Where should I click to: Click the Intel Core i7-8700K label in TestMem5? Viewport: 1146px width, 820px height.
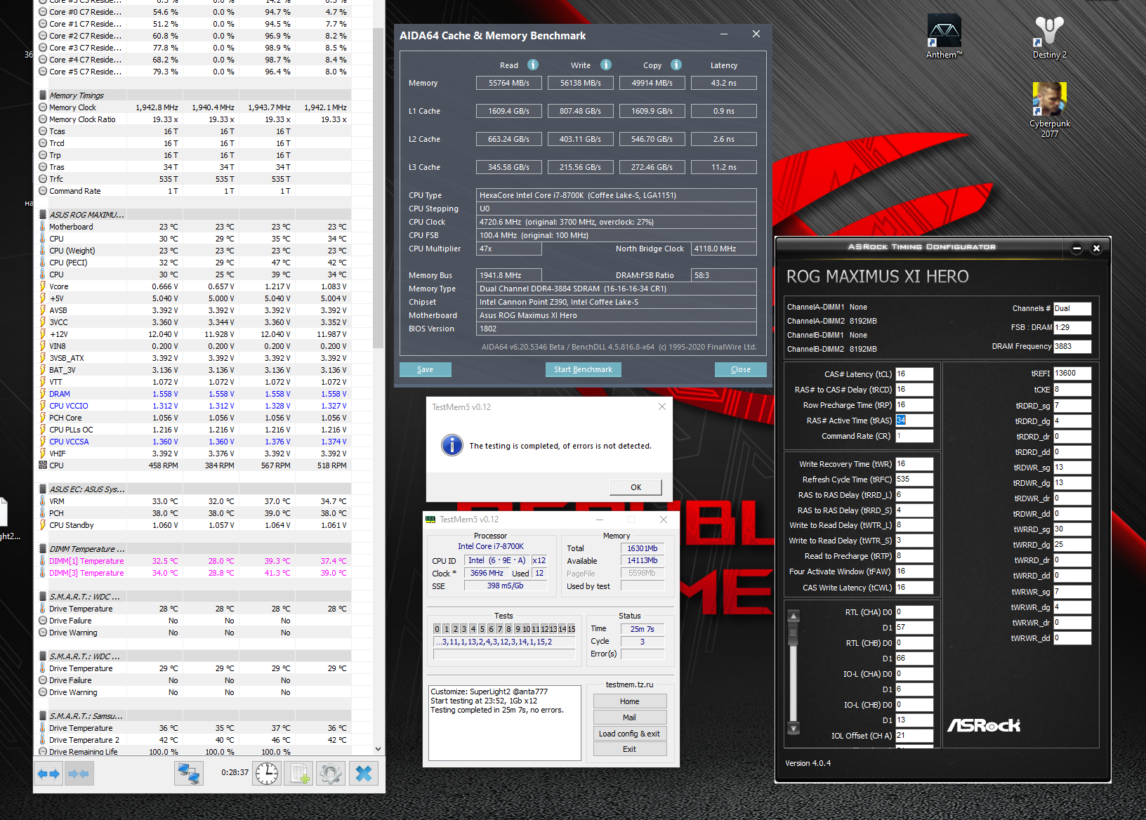tap(491, 546)
